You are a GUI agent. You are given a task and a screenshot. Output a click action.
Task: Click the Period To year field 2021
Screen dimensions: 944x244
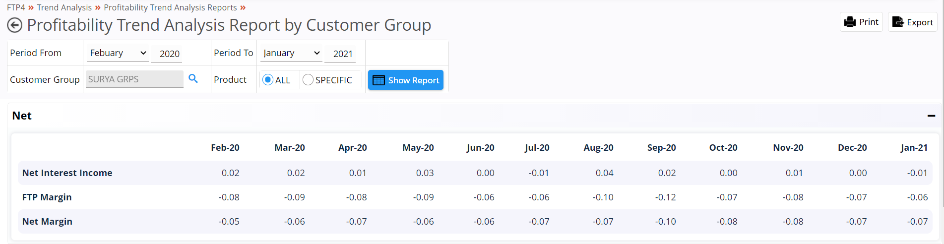click(340, 54)
